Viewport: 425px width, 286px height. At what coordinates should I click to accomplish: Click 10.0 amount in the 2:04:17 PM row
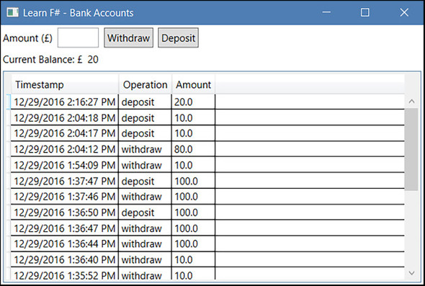pyautogui.click(x=193, y=133)
